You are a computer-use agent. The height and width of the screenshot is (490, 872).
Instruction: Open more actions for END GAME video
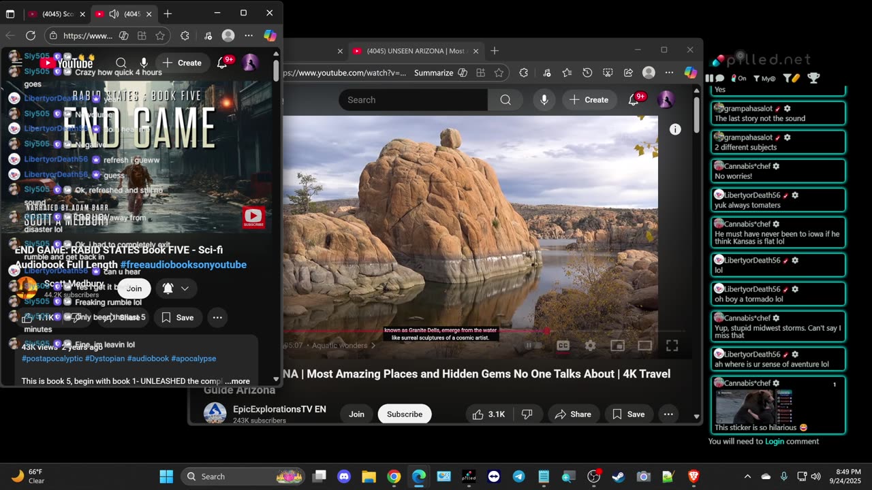[x=217, y=317]
